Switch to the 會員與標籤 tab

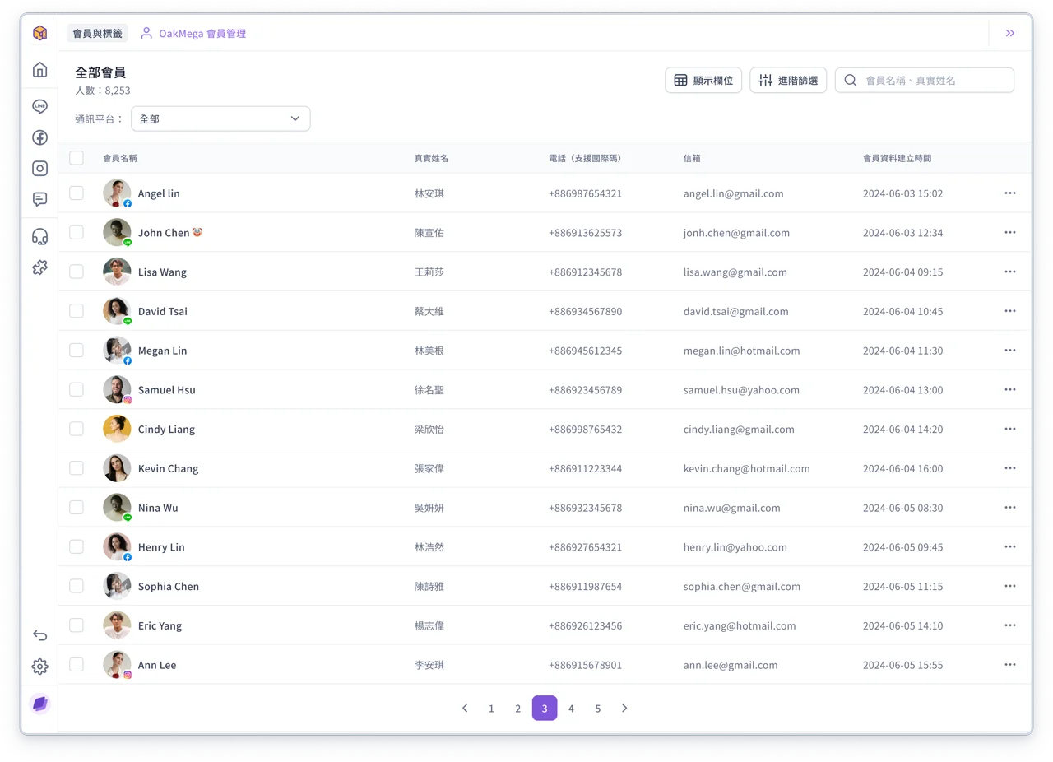click(x=97, y=34)
